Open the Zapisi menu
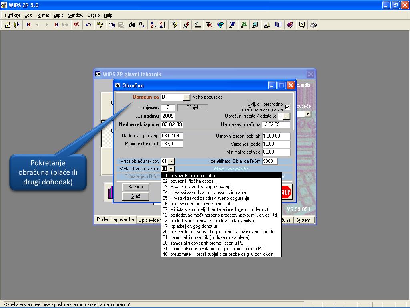The width and height of the screenshot is (410, 308). (x=59, y=15)
